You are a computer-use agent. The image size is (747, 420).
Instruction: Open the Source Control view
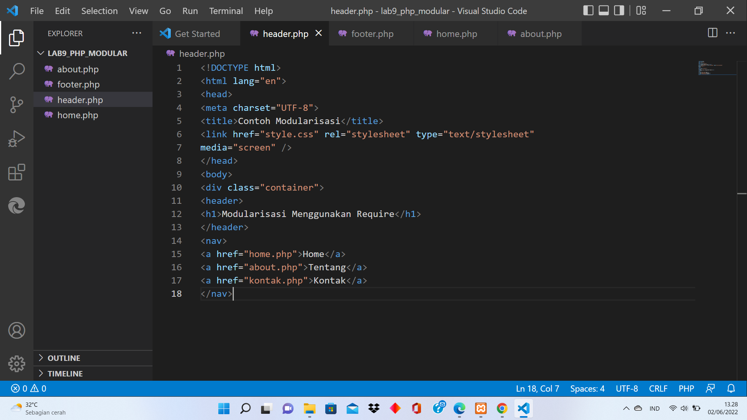(17, 105)
